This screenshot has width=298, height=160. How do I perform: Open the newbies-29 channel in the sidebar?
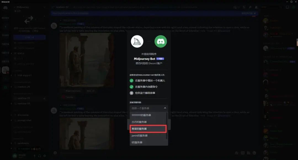pos(23,87)
